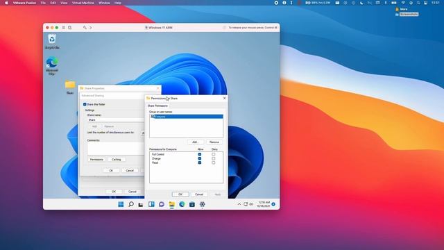The height and width of the screenshot is (250, 444).
Task: Open Spotlight search in the macOS menu bar
Action: (x=418, y=3)
